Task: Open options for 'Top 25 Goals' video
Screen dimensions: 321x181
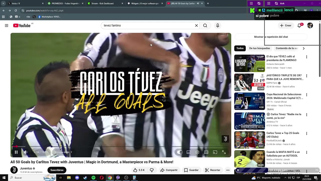Action: 306,133
